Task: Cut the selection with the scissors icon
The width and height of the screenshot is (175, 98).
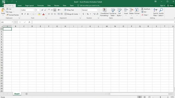Action: pyautogui.click(x=7, y=9)
